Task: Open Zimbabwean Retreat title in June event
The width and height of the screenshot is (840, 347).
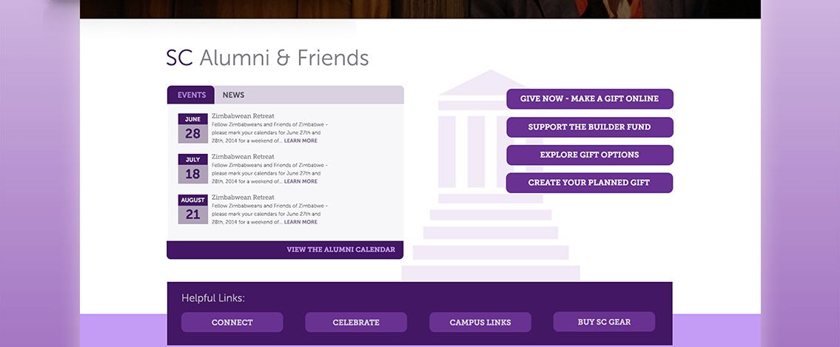Action: 243,116
